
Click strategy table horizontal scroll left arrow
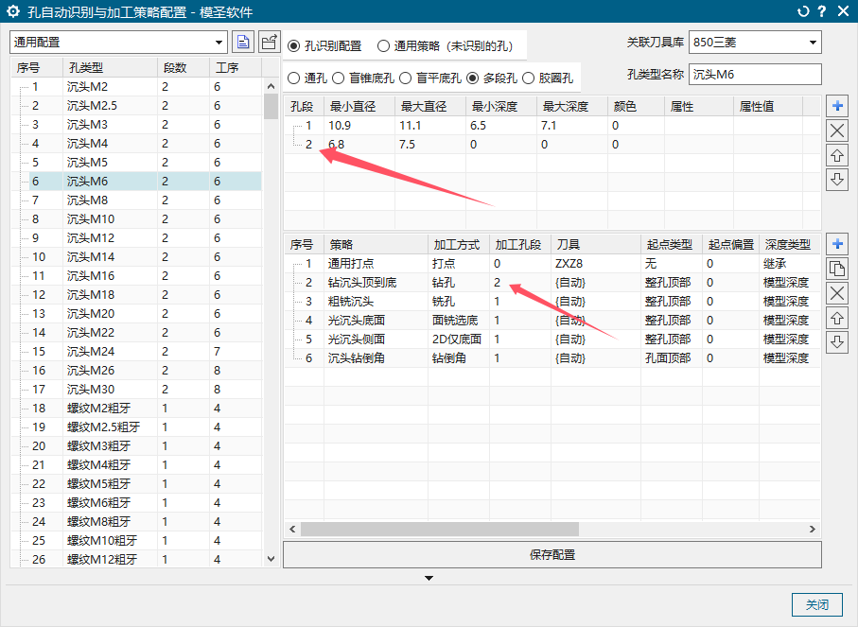coord(292,529)
